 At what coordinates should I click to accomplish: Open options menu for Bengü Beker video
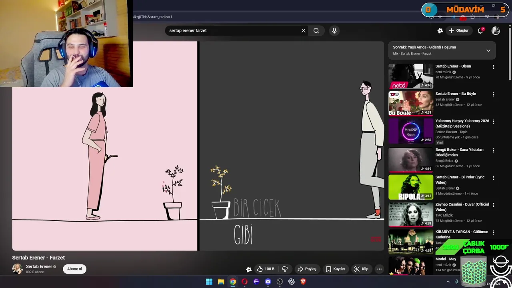493,150
